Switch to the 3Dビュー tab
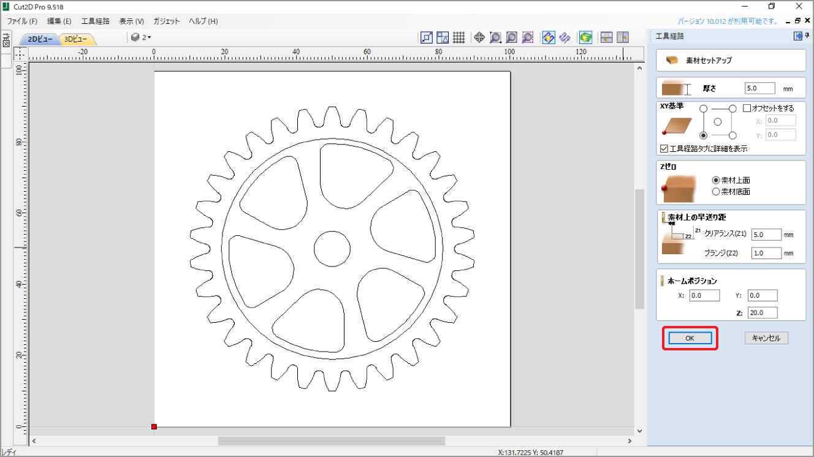Viewport: 814px width, 457px height. point(77,39)
